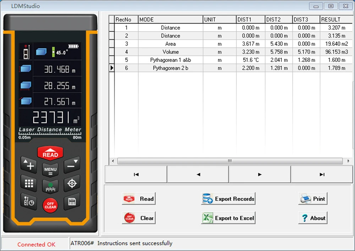Click the Clear button in the panel
The height and width of the screenshot is (251, 355).
(138, 218)
